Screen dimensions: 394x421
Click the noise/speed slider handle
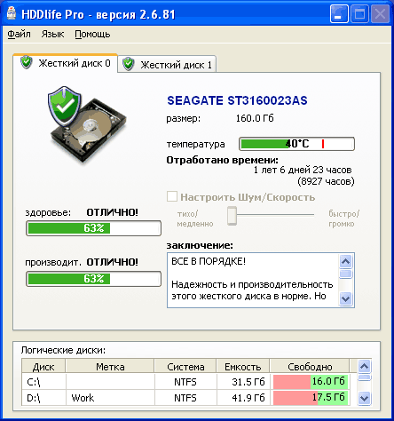[x=232, y=216]
